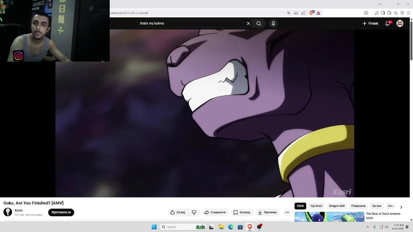413x232 pixels.
Task: Show more filter chips with right arrow
Action: coord(401,207)
